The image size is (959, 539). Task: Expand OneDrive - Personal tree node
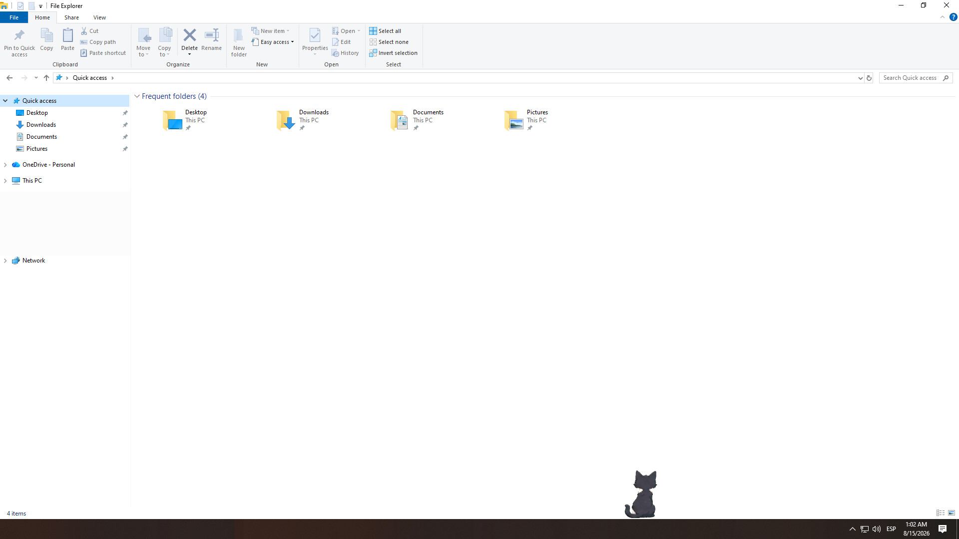(x=5, y=165)
